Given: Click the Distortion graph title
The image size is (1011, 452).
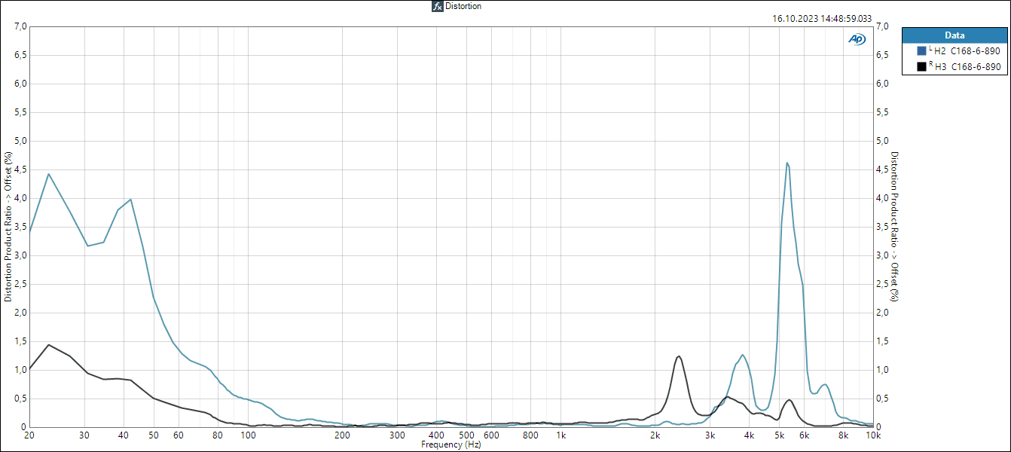Looking at the screenshot, I should click(463, 6).
